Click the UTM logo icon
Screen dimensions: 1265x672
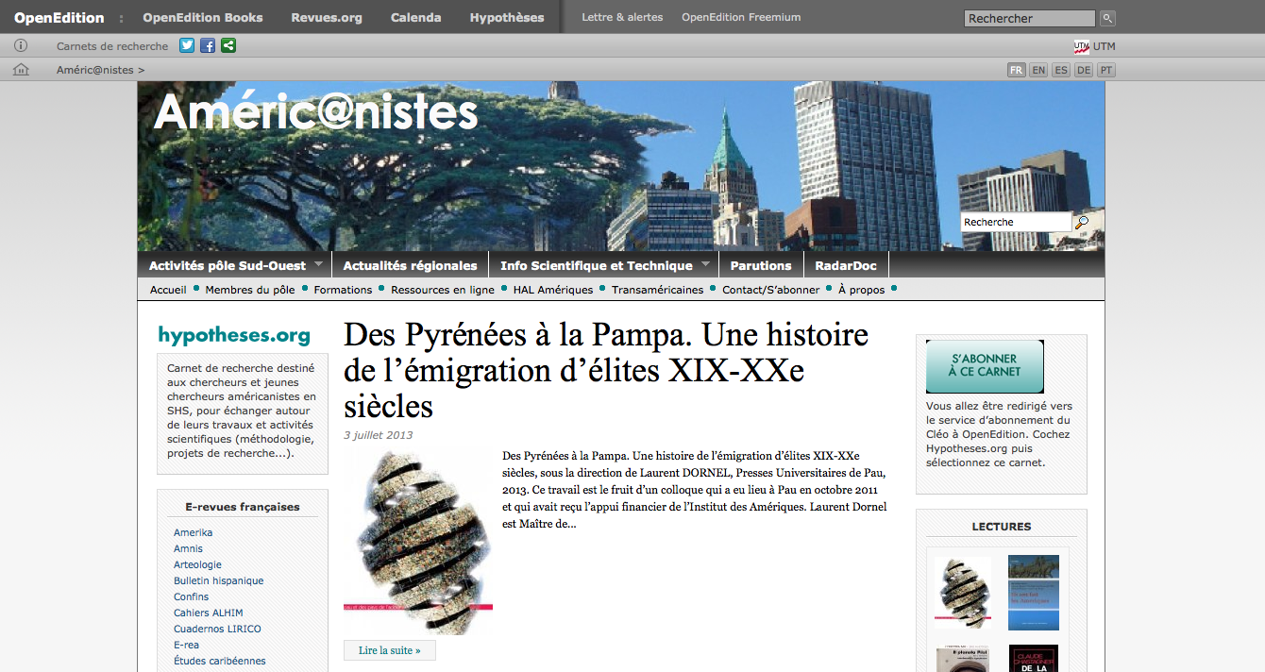click(x=1082, y=46)
